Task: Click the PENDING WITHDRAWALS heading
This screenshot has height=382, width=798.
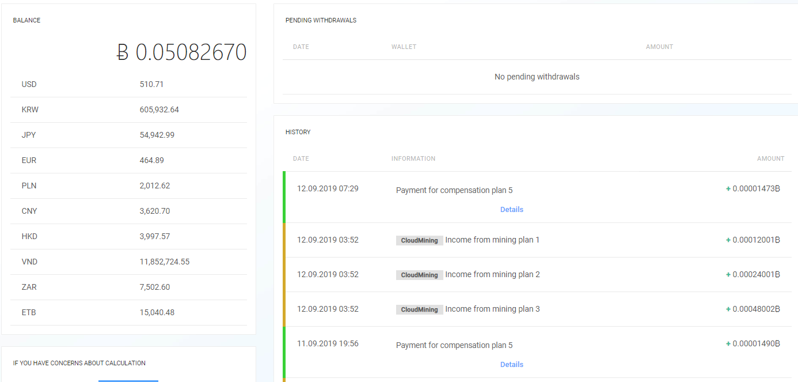Action: coord(321,20)
